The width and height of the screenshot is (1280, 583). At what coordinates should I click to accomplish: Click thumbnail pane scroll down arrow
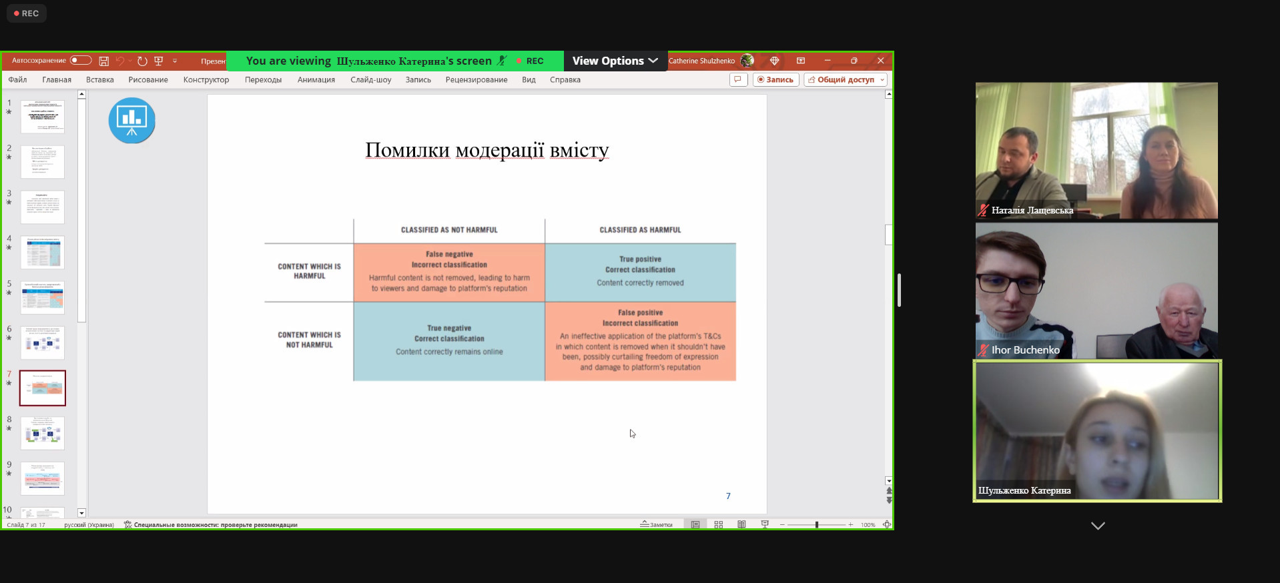pyautogui.click(x=82, y=513)
